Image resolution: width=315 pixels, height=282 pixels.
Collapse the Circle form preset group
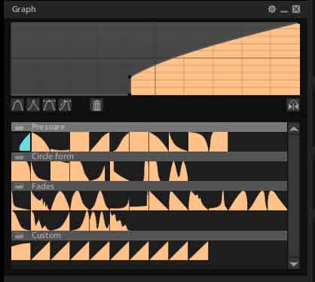(20, 157)
